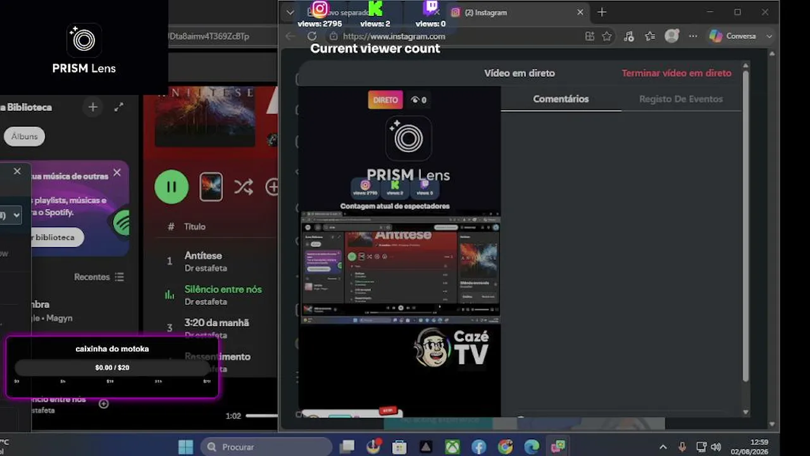This screenshot has height=456, width=810.
Task: Open Google Chrome from the taskbar
Action: [505, 446]
